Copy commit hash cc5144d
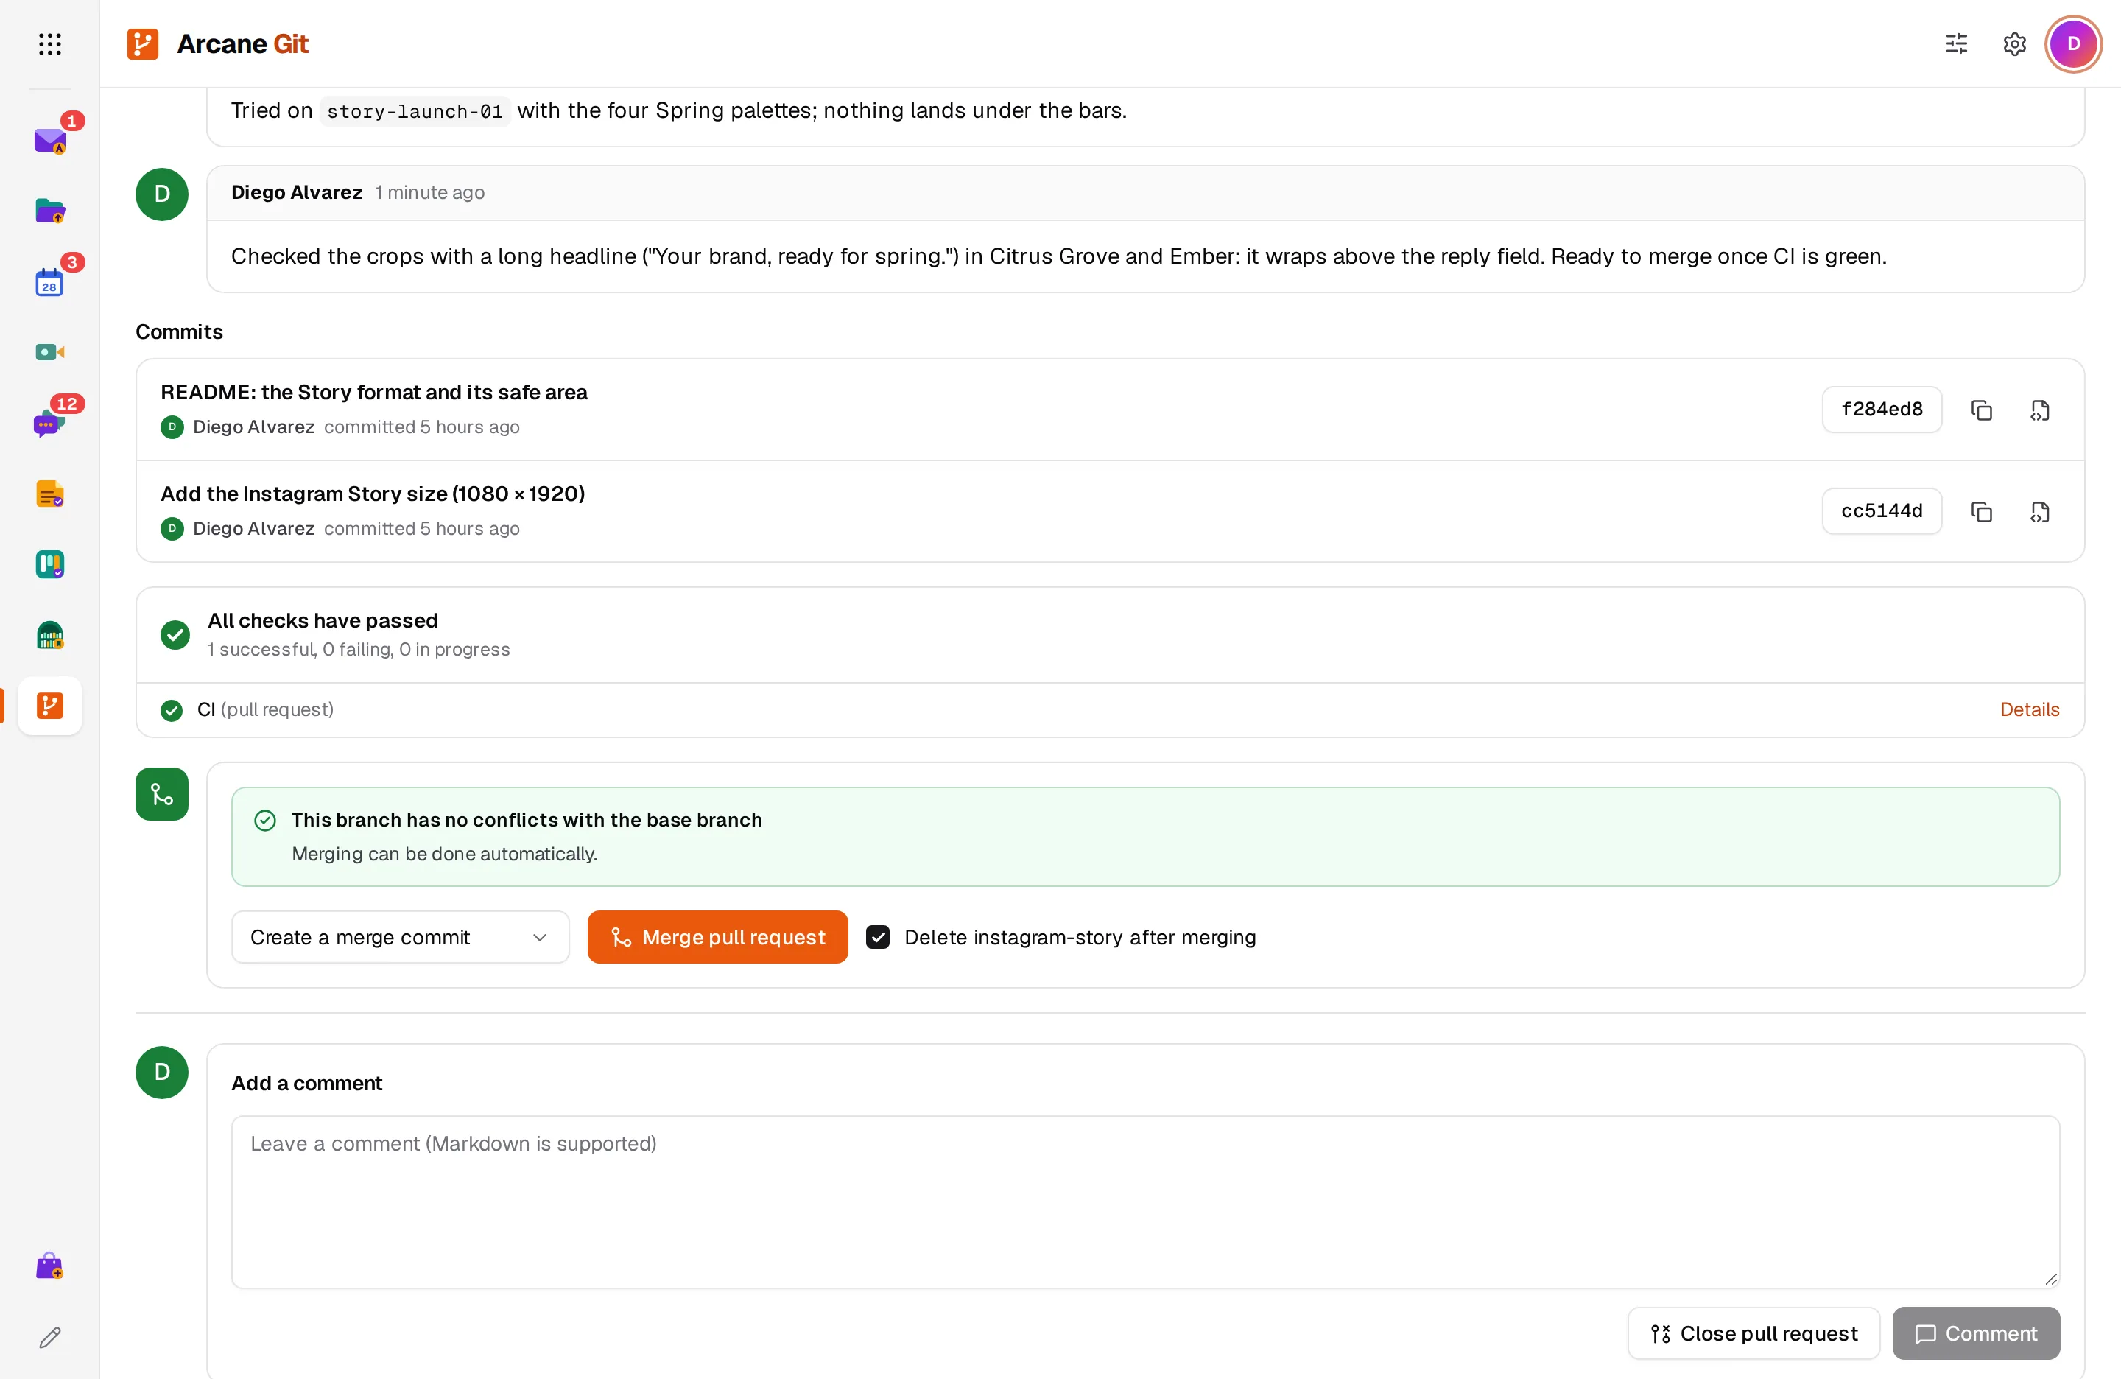This screenshot has width=2121, height=1379. (x=1981, y=512)
